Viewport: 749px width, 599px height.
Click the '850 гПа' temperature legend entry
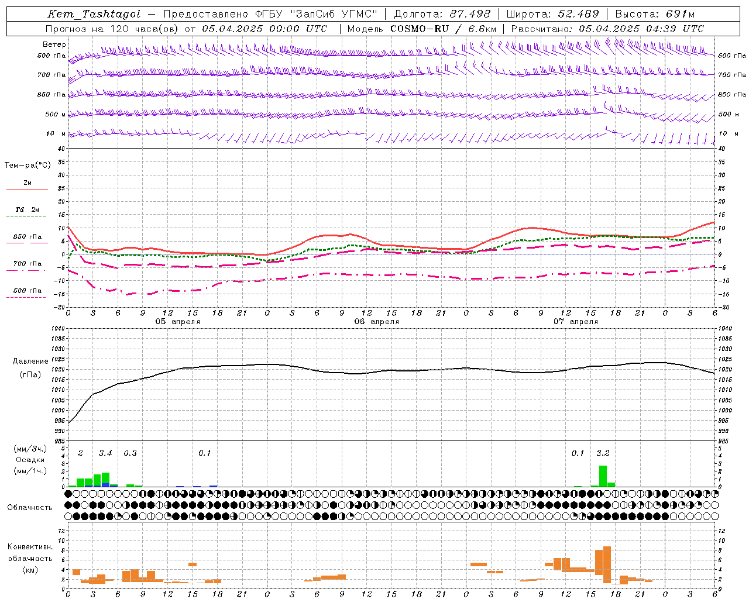point(28,237)
